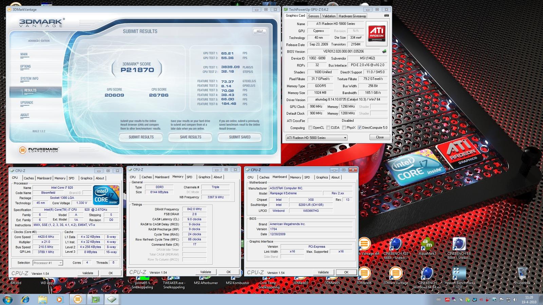
Task: Click the P21870 3DMark score
Action: pos(137,70)
